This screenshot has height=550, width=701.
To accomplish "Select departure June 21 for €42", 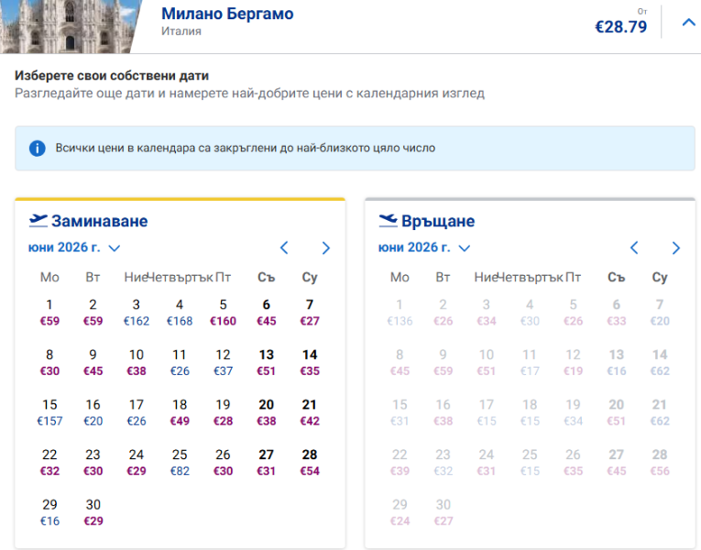I will (310, 412).
